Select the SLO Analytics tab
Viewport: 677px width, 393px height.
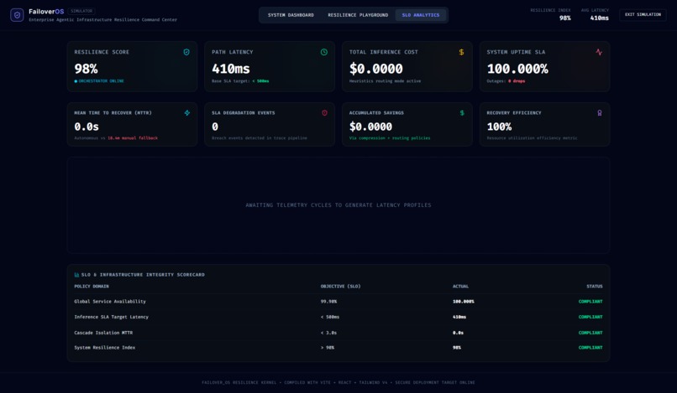pos(421,15)
